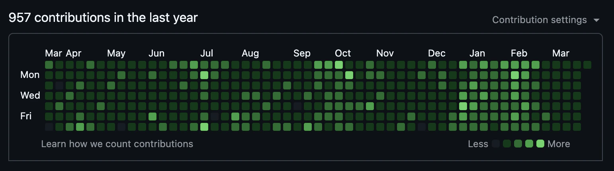Click the Jun month label
The image size is (614, 171).
pos(156,53)
